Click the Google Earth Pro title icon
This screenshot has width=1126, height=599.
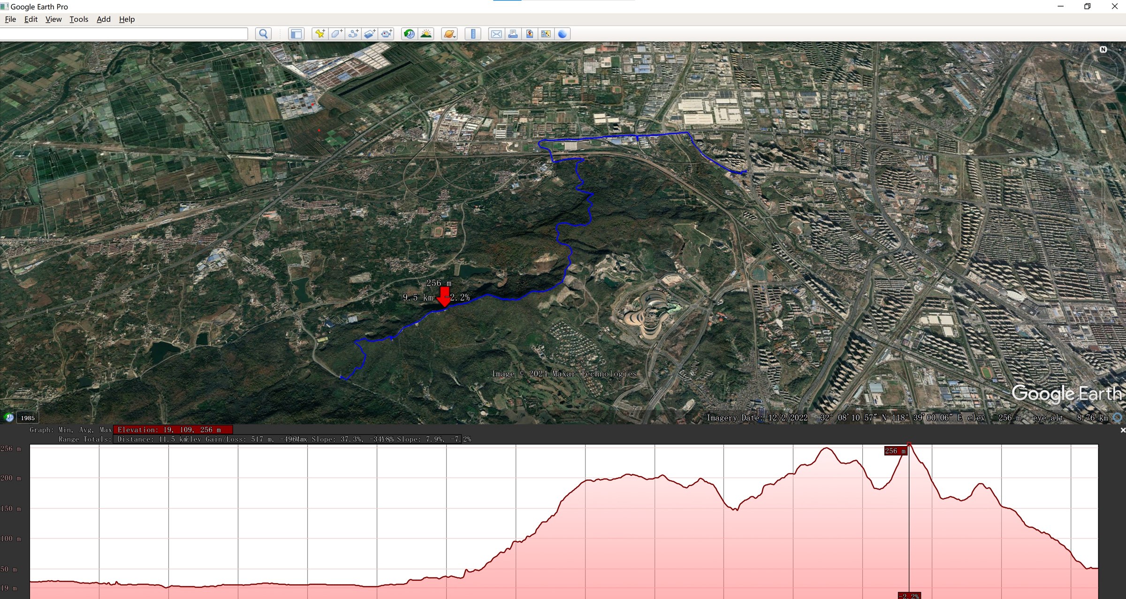click(4, 6)
